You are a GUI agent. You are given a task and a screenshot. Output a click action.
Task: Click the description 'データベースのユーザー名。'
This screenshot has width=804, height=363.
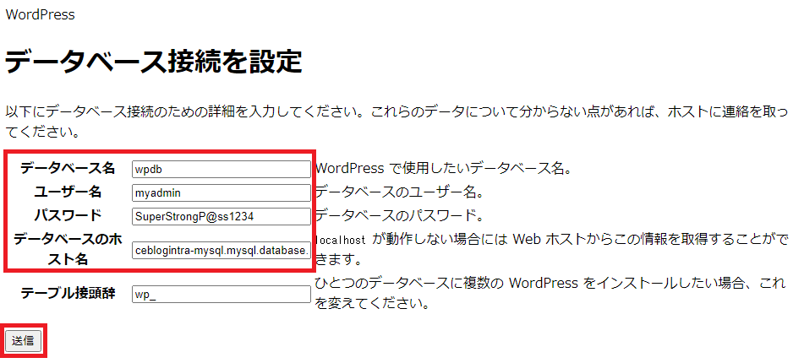[400, 192]
